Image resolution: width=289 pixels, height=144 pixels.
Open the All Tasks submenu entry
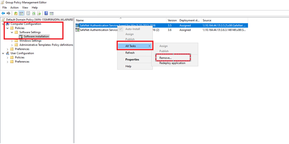click(135, 46)
